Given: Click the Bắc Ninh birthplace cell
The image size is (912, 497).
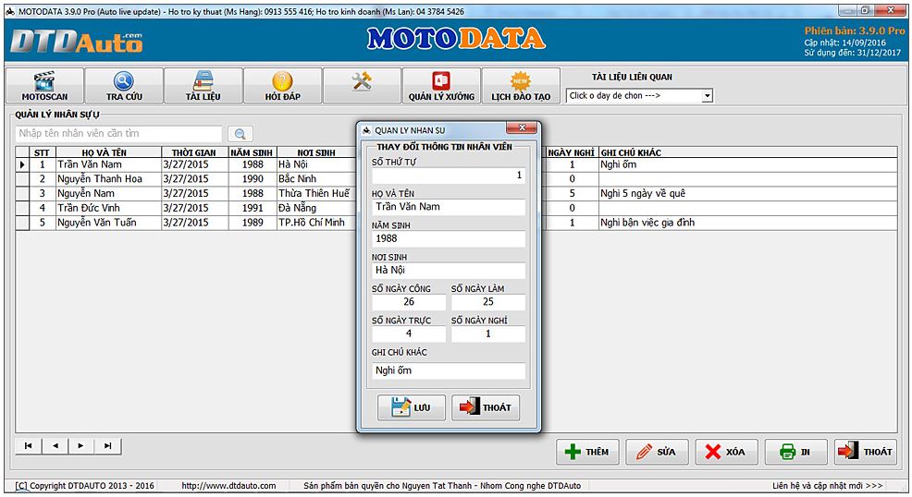Looking at the screenshot, I should click(316, 179).
